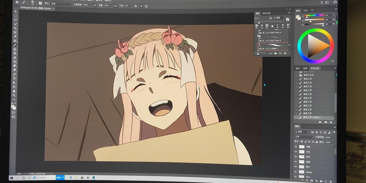Toggle pressure for size icon
Screen dimensions: 366x183
click(x=141, y=6)
